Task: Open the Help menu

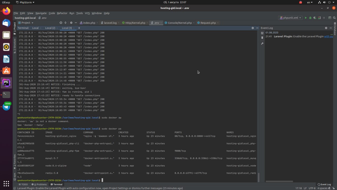Action: (107, 13)
